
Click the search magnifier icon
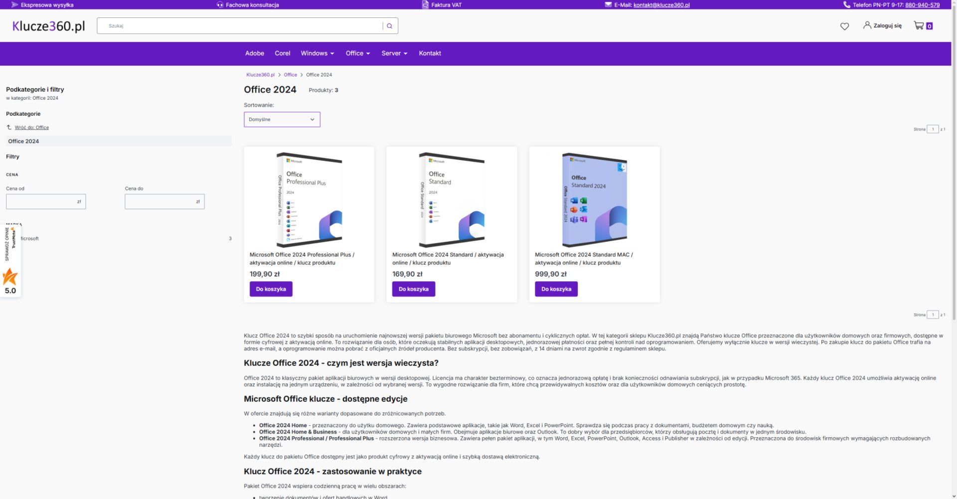[390, 26]
